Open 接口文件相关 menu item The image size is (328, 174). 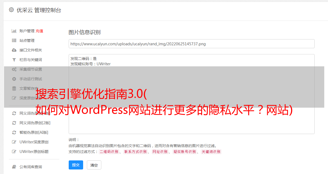click(31, 50)
